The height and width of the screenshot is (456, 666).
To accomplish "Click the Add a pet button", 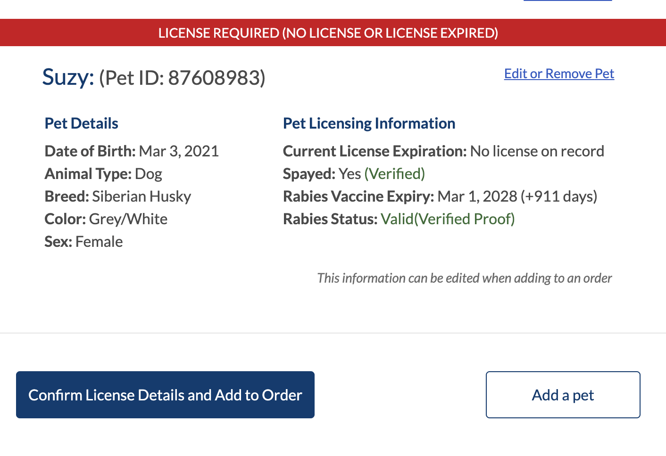I will point(562,395).
